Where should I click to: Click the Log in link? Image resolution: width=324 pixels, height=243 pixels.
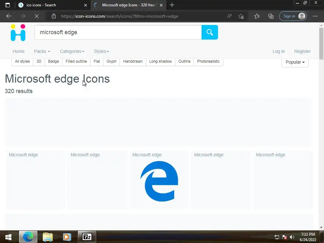pos(278,51)
